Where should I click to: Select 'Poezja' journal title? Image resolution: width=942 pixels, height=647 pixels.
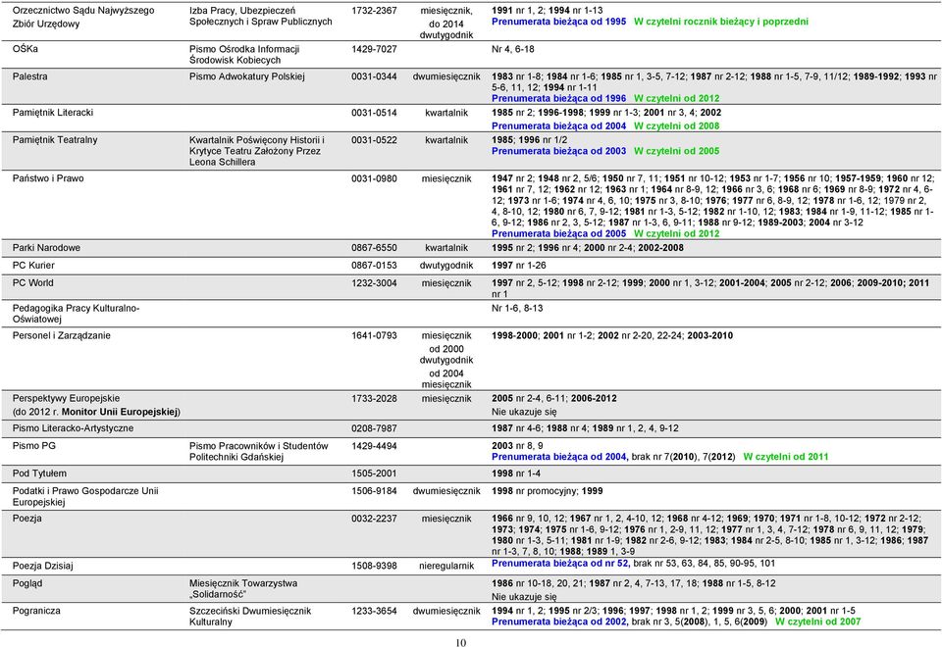coord(27,519)
